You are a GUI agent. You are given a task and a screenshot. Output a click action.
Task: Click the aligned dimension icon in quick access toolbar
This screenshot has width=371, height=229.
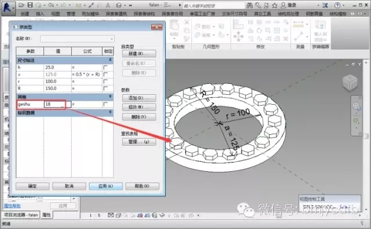92,5
